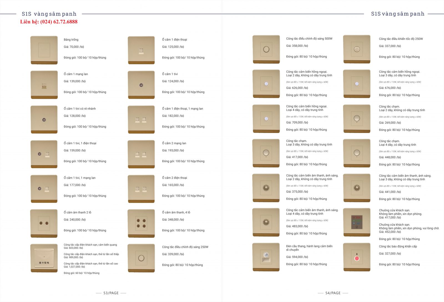Click the contact phone number (024) 62.72.6888
444x302 pixels.
click(49, 22)
